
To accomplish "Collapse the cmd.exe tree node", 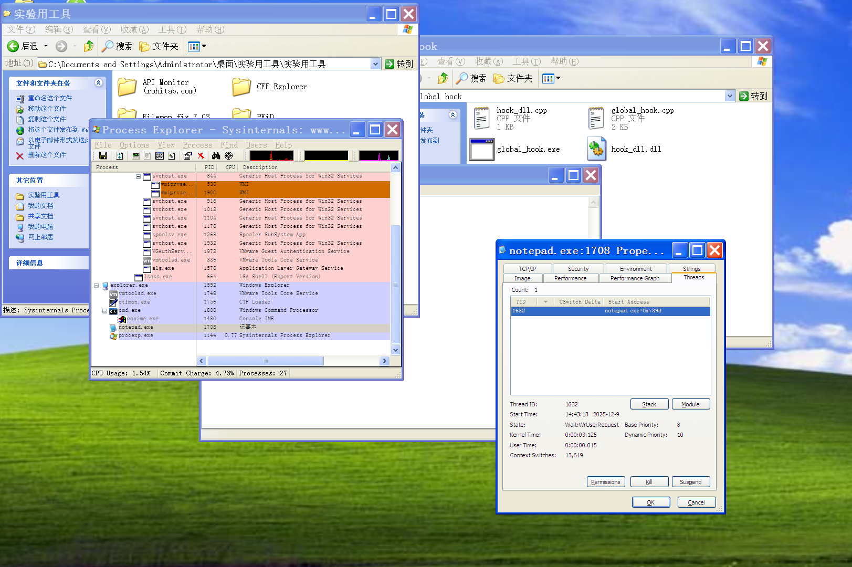I will click(x=105, y=311).
